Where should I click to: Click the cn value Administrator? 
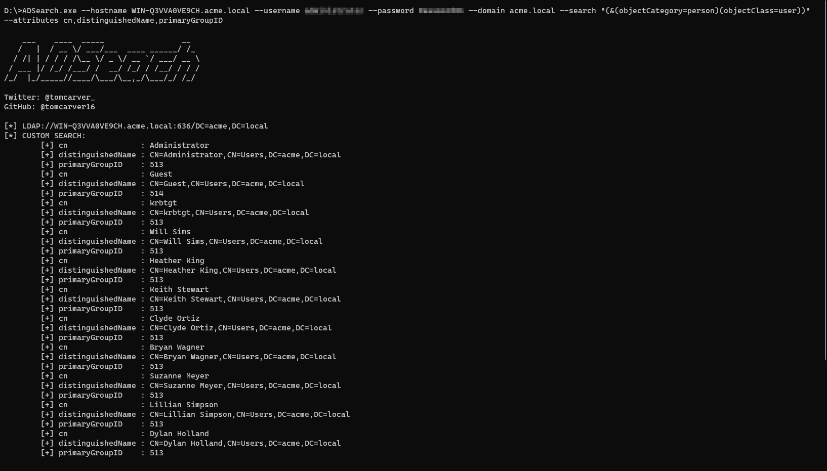179,145
